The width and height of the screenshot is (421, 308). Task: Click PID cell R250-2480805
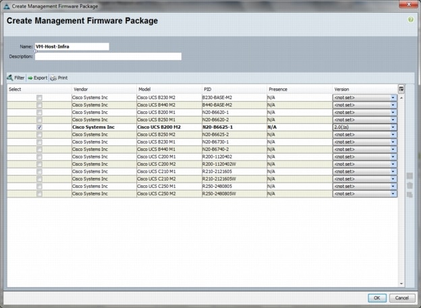point(234,186)
